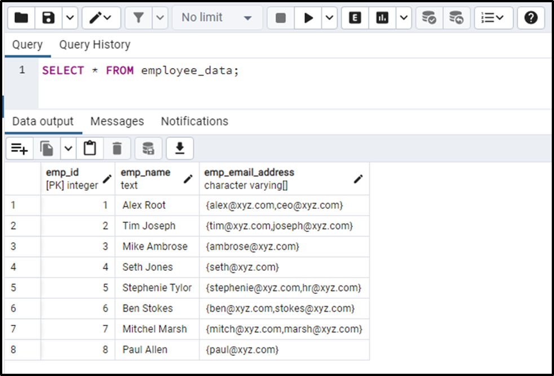
Task: Select the Notifications tab
Action: [194, 121]
